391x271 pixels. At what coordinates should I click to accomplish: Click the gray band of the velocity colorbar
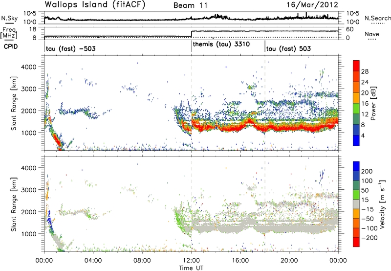tap(356, 204)
